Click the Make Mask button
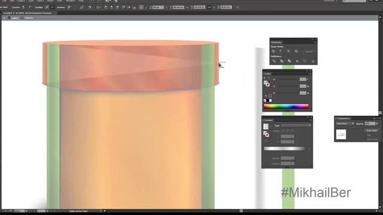This screenshot has height=215, width=383. coord(372,131)
